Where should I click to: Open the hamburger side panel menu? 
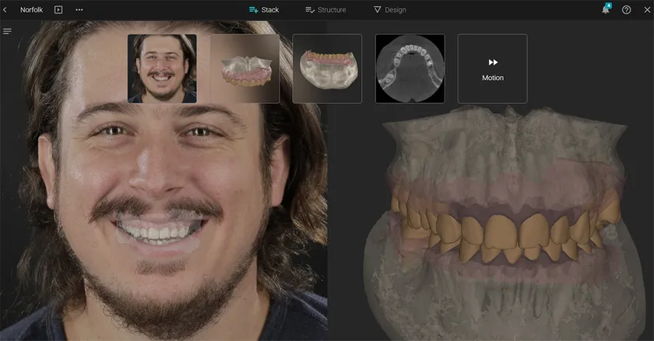7,31
